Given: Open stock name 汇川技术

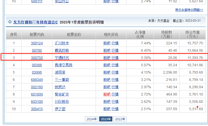Looking at the screenshot, I should click(62, 43).
